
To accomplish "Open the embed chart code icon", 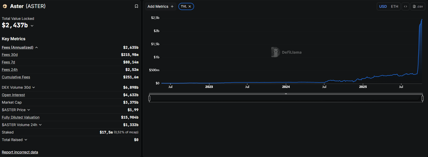I will click(x=406, y=6).
